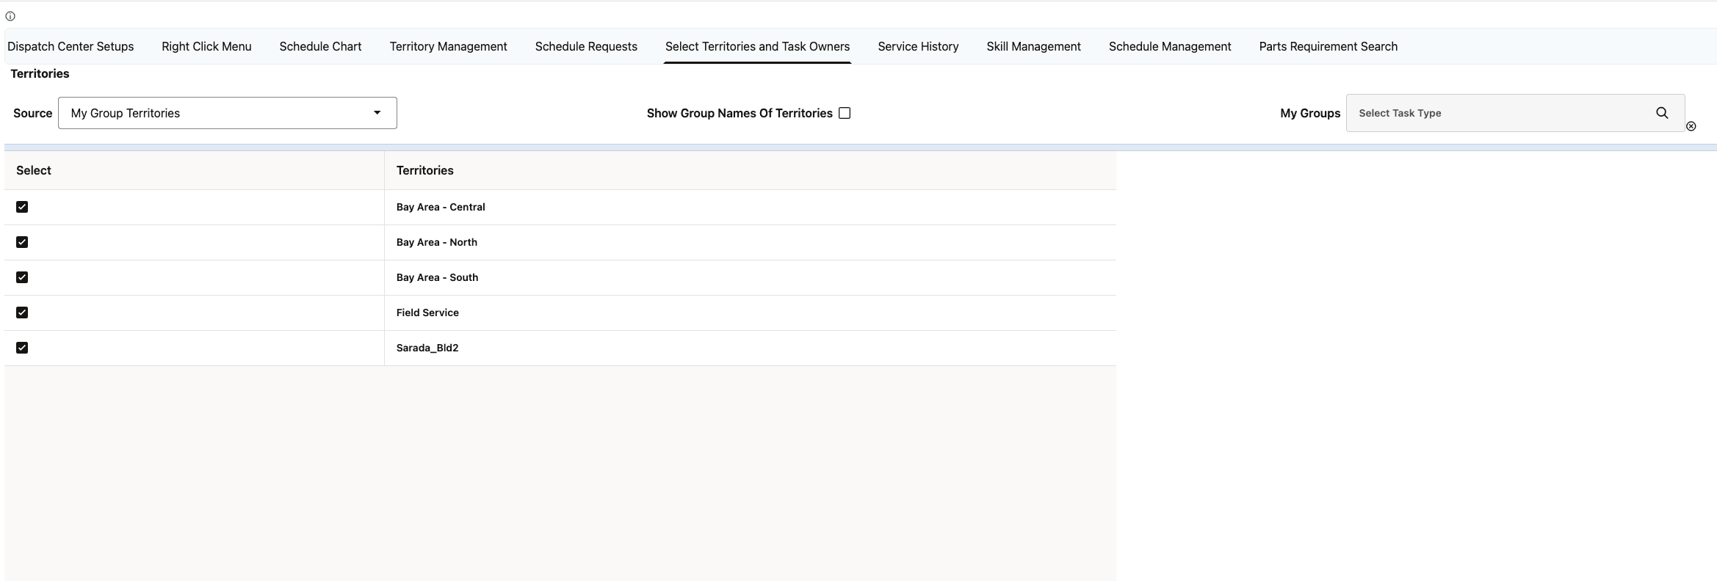Open the Schedule Chart tab

(x=320, y=46)
